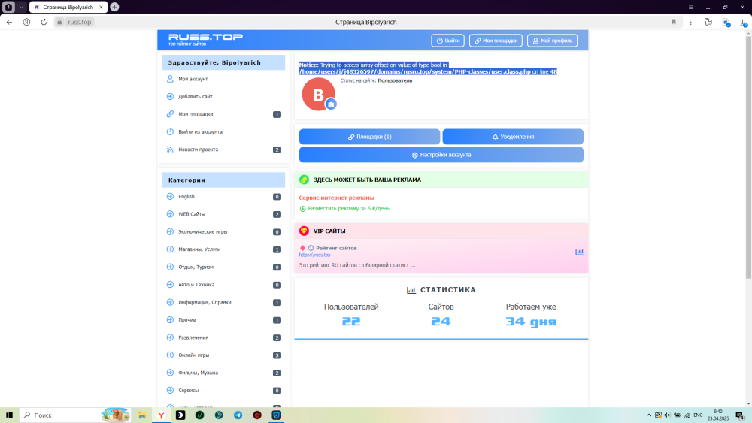Viewport: 752px width, 423px height.
Task: Open "Мой аккаунт" in the sidebar
Action: (x=193, y=79)
